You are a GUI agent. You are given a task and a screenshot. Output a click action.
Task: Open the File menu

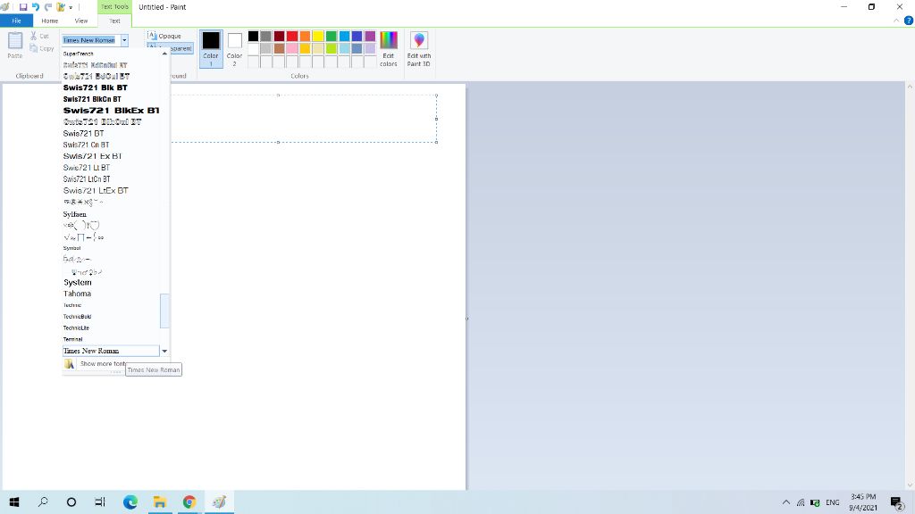click(x=16, y=21)
